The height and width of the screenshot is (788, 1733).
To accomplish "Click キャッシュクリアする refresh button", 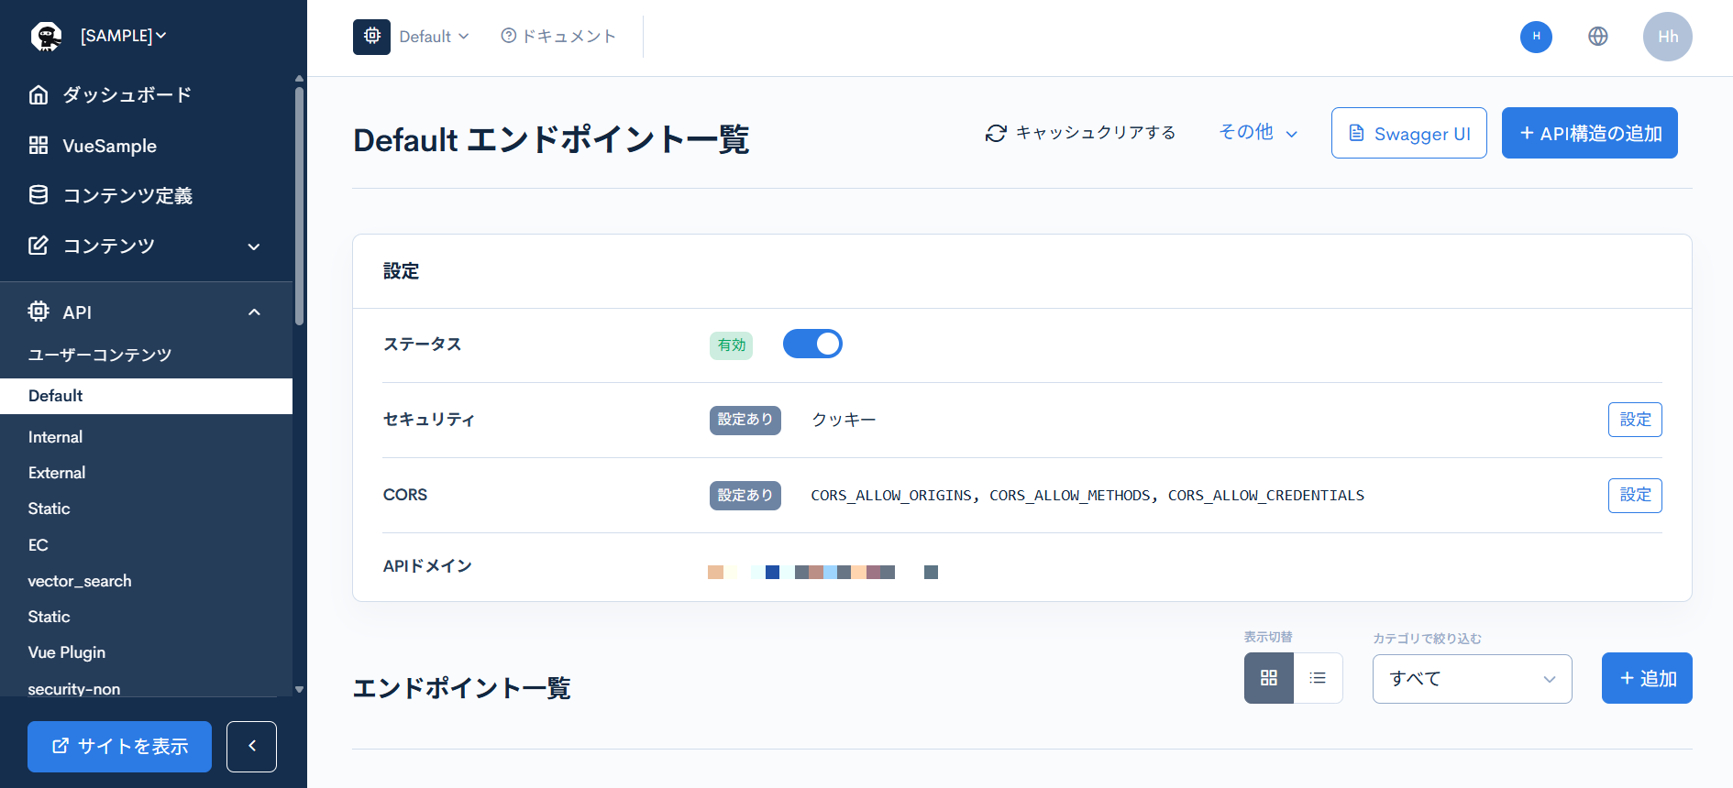I will coord(1080,133).
